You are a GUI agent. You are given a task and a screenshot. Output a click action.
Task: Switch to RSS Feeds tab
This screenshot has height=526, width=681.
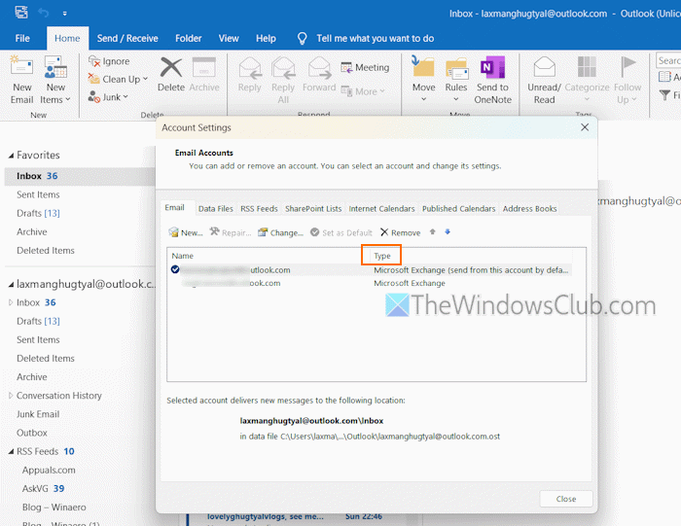[259, 209]
